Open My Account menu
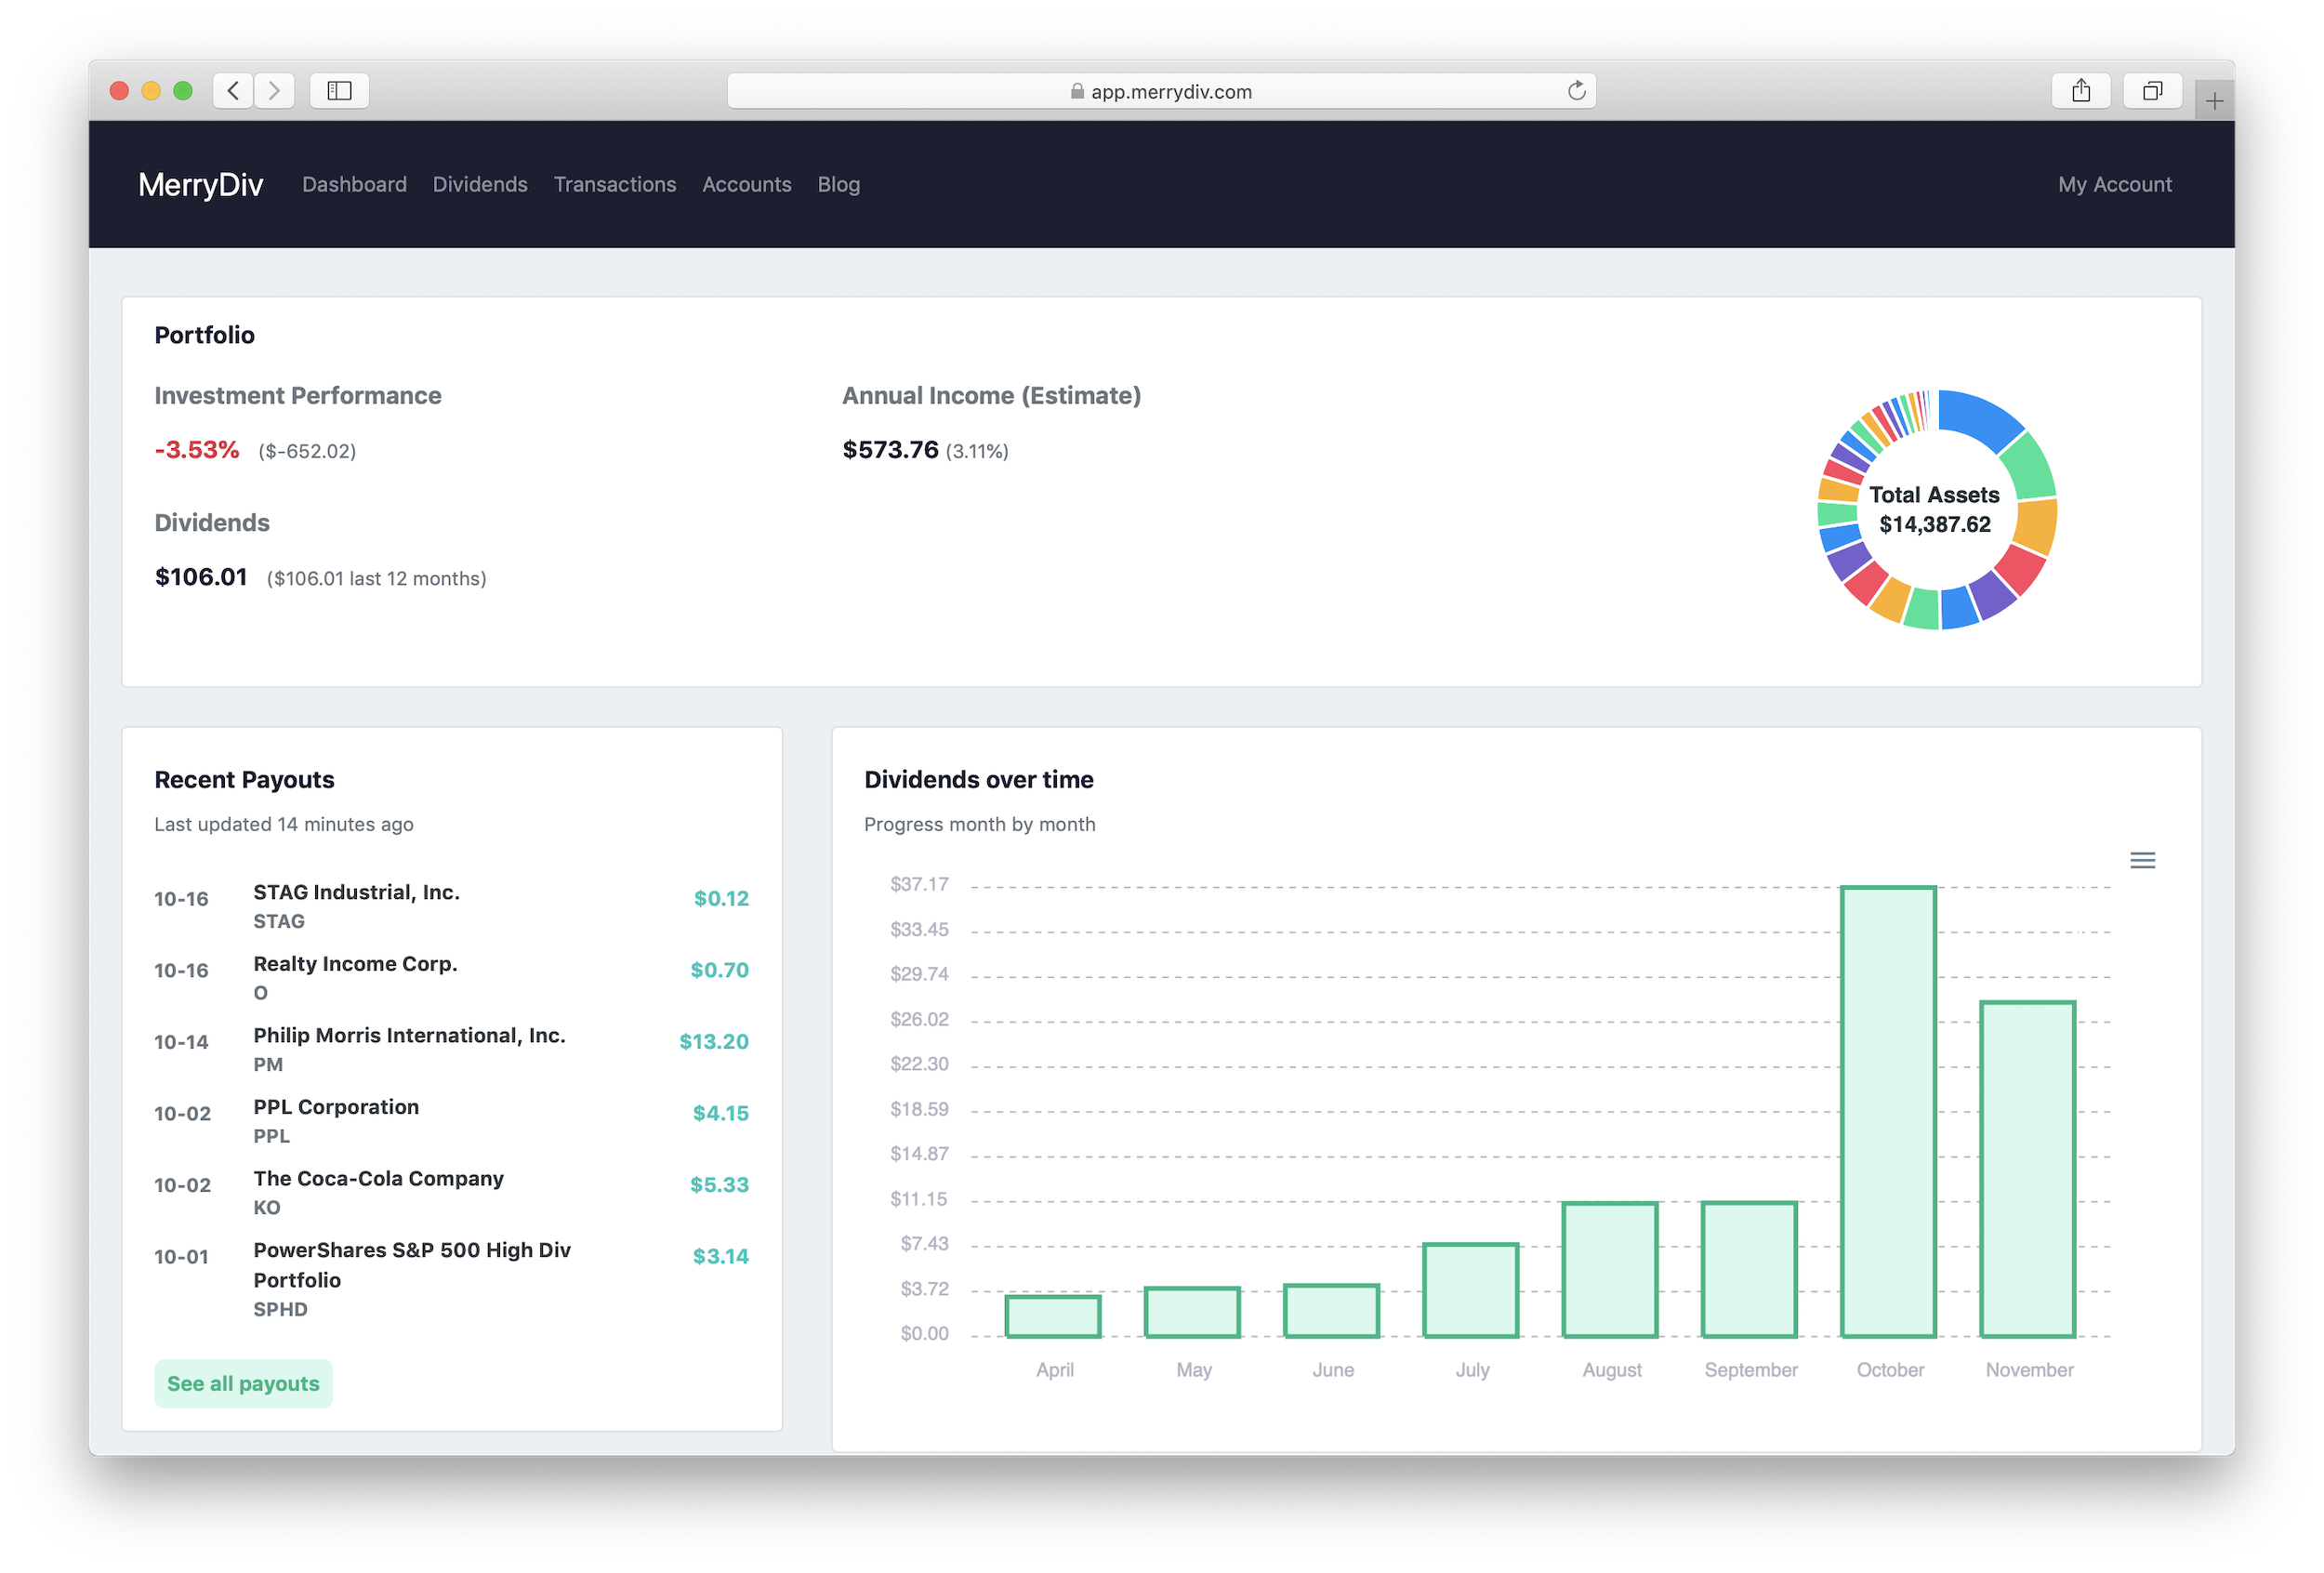Viewport: 2324px width, 1573px height. 2114,184
